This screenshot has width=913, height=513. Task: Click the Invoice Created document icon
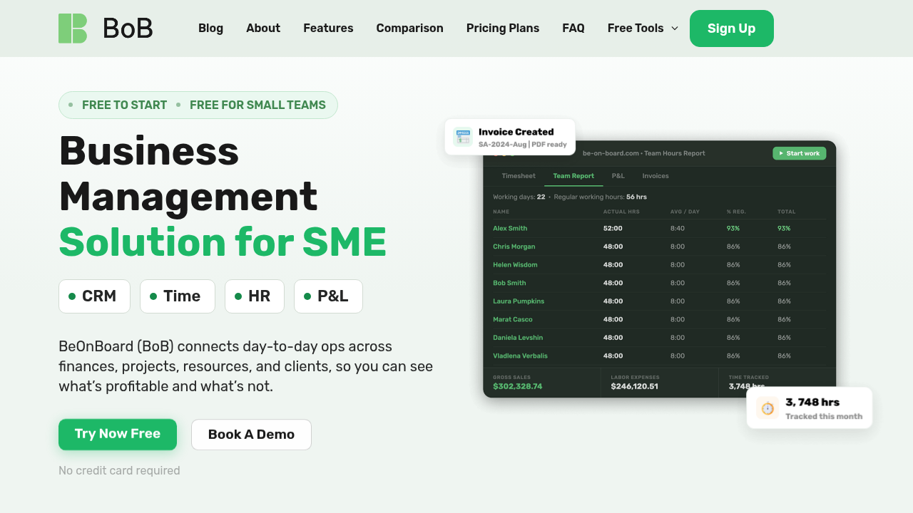pos(463,137)
